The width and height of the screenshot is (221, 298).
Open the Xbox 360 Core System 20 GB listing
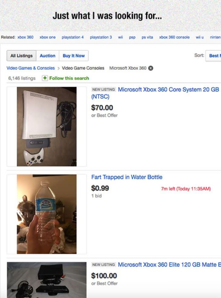[x=155, y=93]
